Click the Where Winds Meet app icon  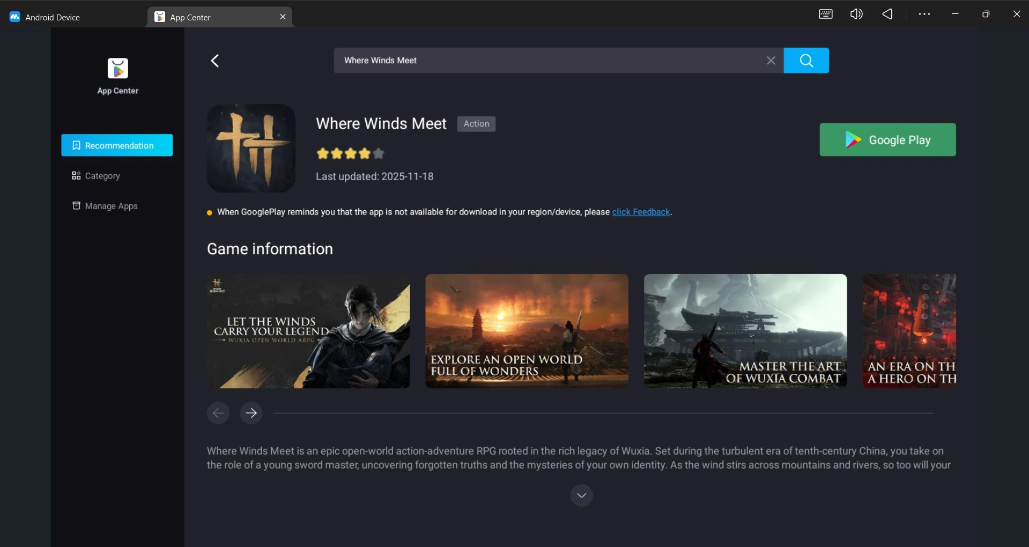tap(251, 149)
